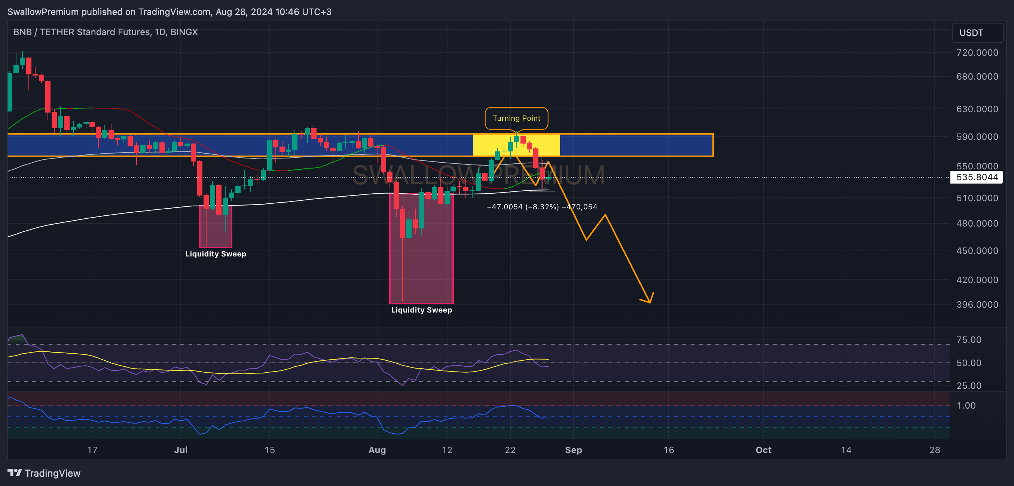Image resolution: width=1014 pixels, height=486 pixels.
Task: Click the 12 date on the time axis
Action: (x=447, y=450)
